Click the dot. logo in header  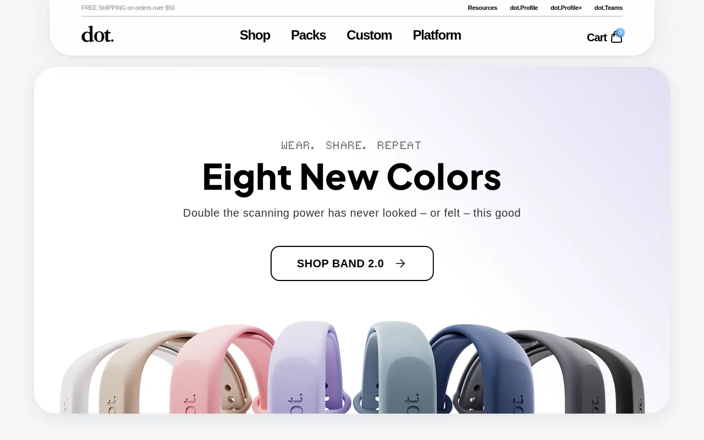(x=97, y=35)
